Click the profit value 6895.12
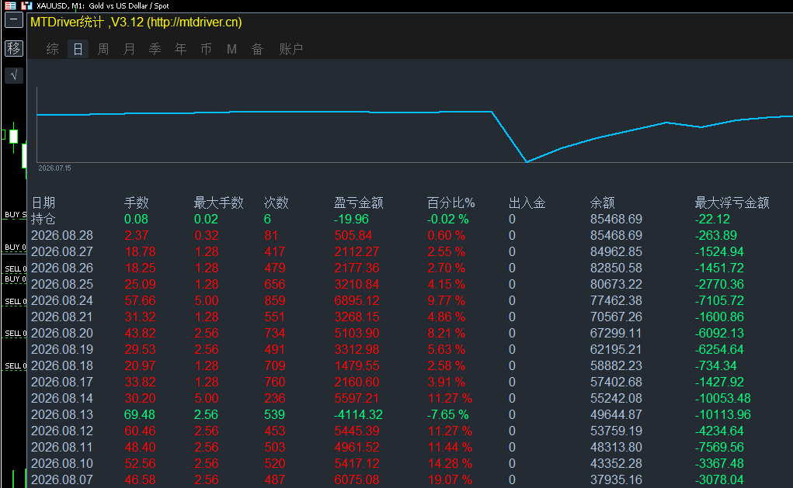The width and height of the screenshot is (793, 488). click(357, 300)
